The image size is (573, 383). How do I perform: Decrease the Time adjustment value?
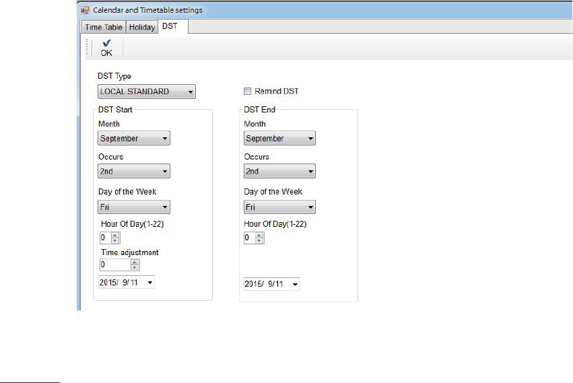click(135, 267)
